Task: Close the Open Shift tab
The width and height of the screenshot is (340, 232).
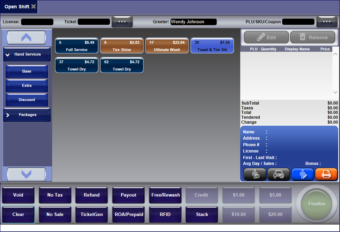Action: (33, 7)
